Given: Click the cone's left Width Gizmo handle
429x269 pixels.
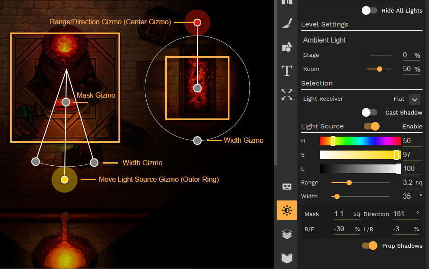Looking at the screenshot, I should click(36, 162).
